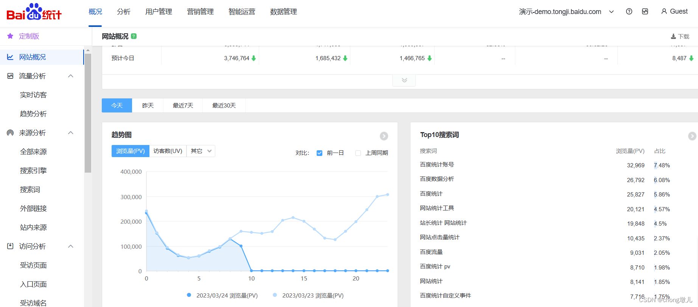Toggle the 2023/03/24 浏览量 legend dot
698x307 pixels.
[189, 295]
